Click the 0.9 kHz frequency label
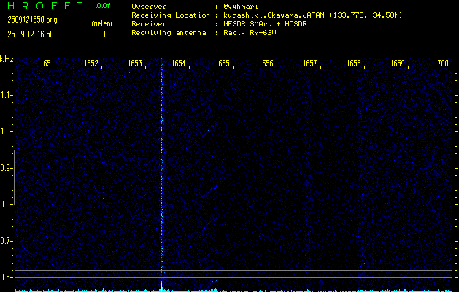 pyautogui.click(x=6, y=168)
